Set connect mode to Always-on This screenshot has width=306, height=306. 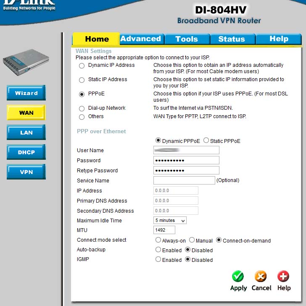(x=158, y=240)
